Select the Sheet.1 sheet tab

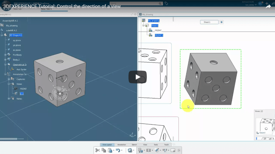[209, 22]
